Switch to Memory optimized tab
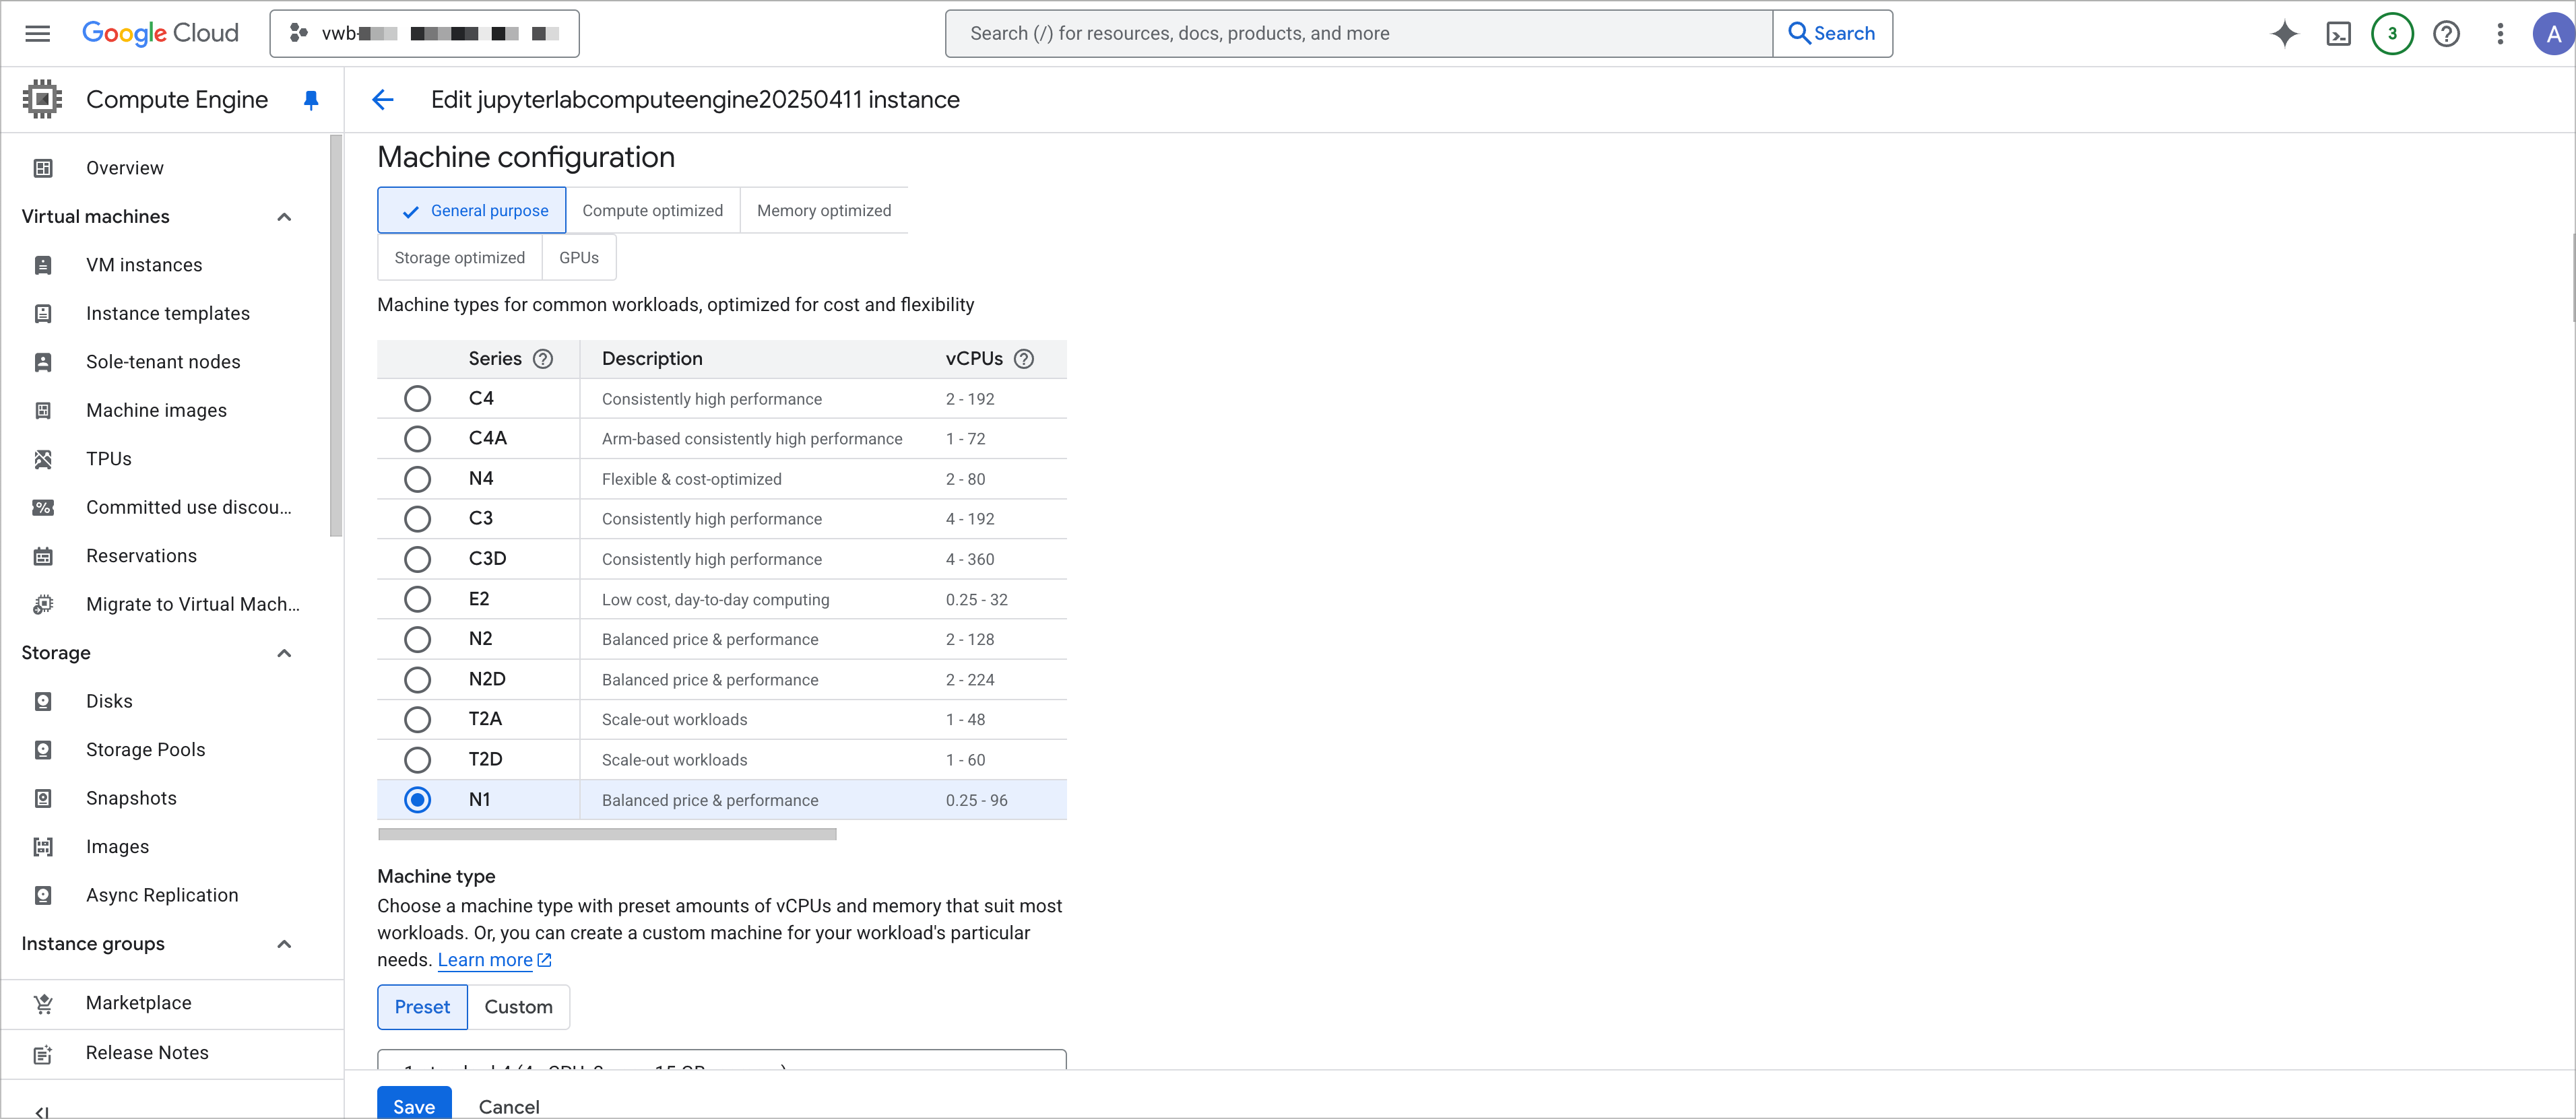This screenshot has height=1119, width=2576. [824, 210]
